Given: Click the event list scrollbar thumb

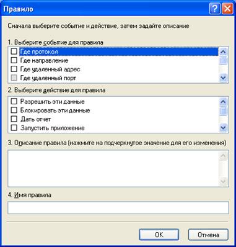Looking at the screenshot, I should pos(224,60).
